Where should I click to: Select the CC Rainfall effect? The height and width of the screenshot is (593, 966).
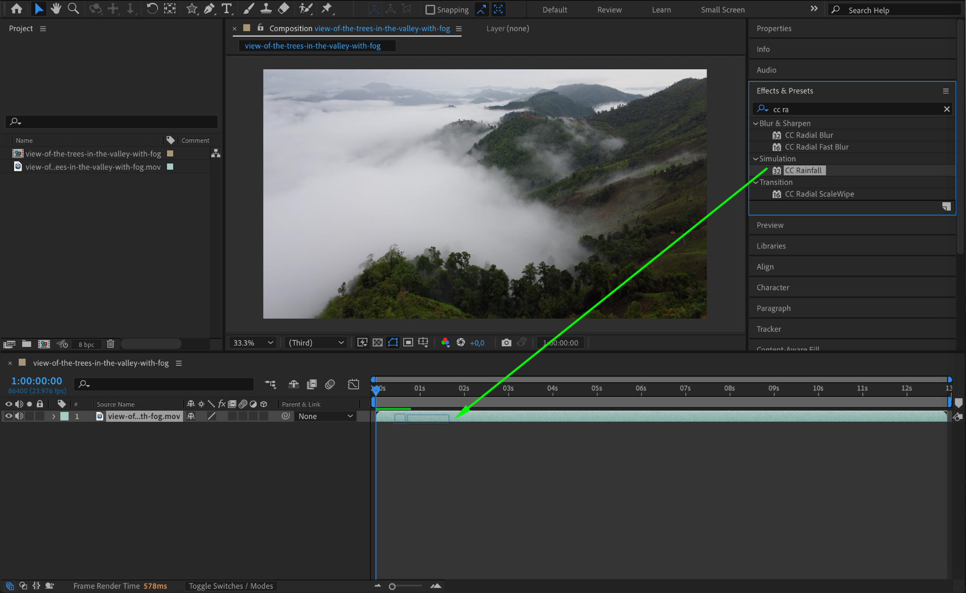click(x=803, y=171)
